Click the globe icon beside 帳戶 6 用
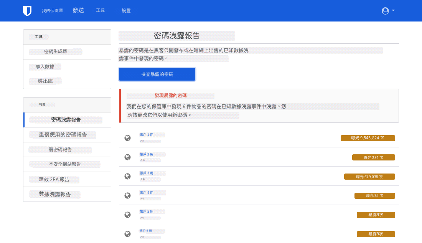Viewport: 422px width, 243px height. tap(127, 233)
